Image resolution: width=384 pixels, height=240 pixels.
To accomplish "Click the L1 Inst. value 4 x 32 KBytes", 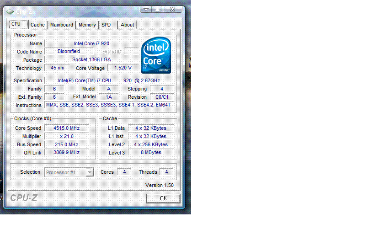I will (x=151, y=136).
